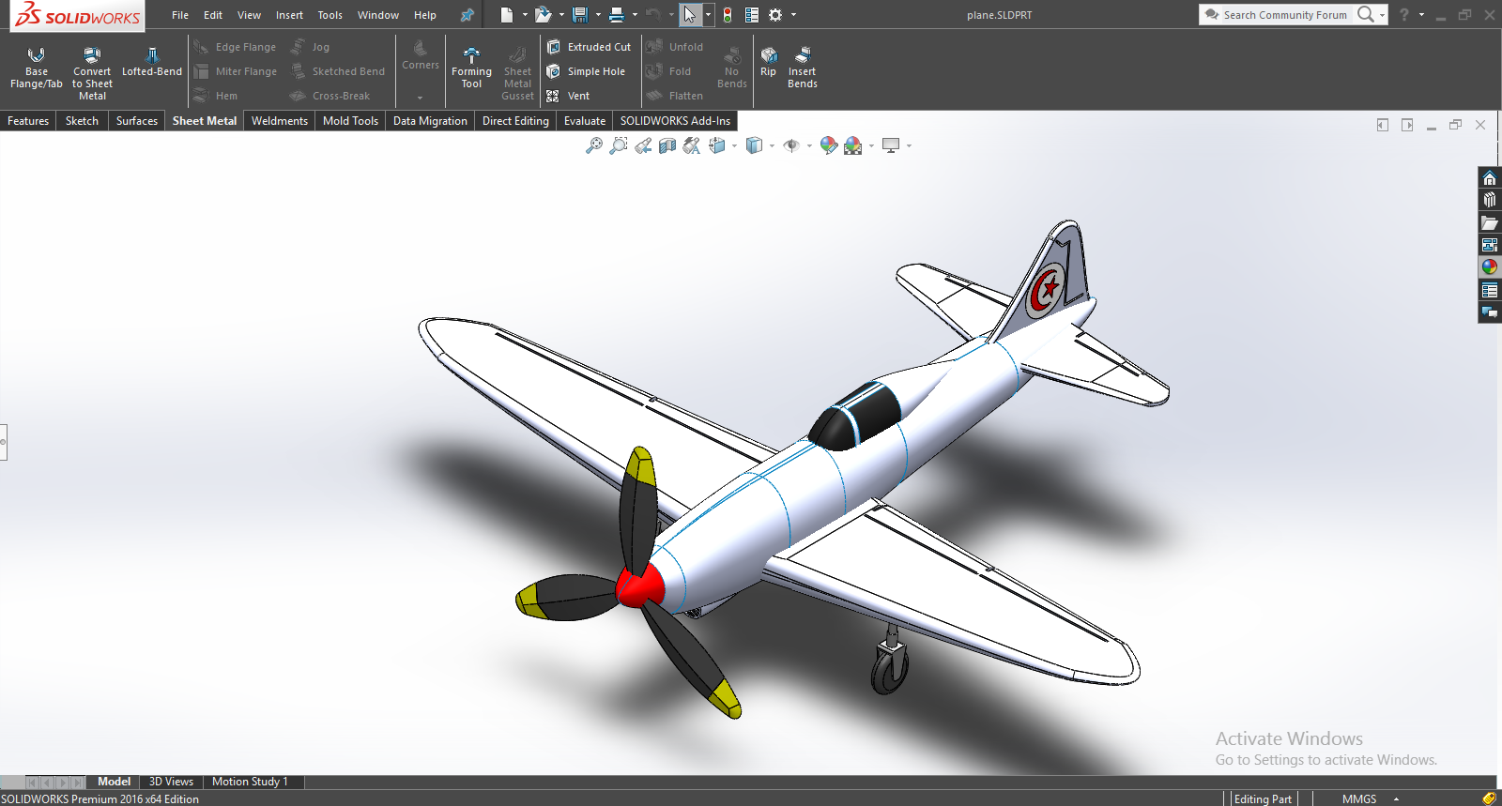Screen dimensions: 1502x806
Task: Click the Zoom to Fit magnifier icon
Action: pyautogui.click(x=594, y=145)
